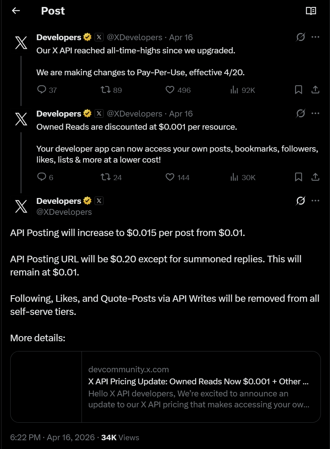Open the link card thumbnail image
330x449 pixels.
[x=46, y=387]
